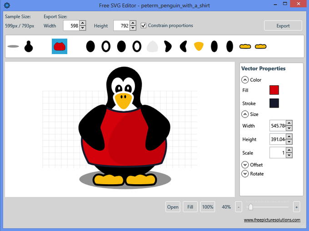Click the Export button
The width and height of the screenshot is (309, 231).
coord(283,26)
